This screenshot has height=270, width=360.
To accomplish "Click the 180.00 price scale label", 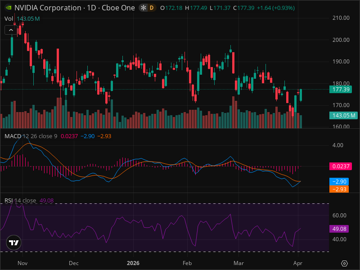I will (x=341, y=83).
